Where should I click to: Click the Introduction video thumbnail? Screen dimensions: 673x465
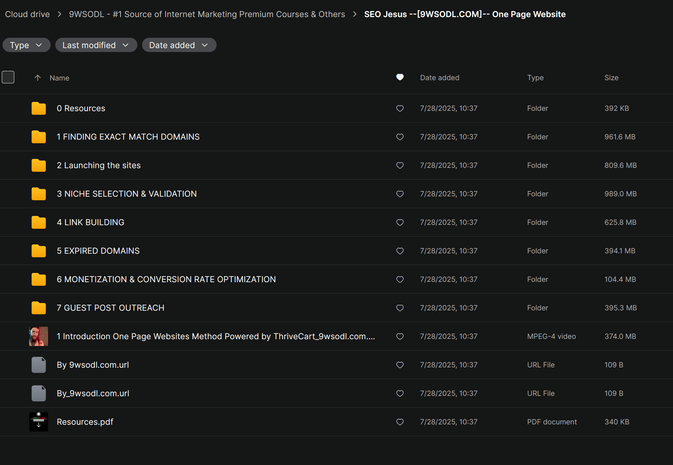click(39, 336)
